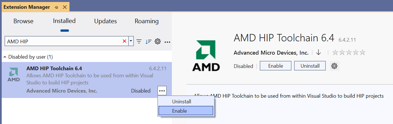Click the AMD HIP search input field

click(62, 41)
